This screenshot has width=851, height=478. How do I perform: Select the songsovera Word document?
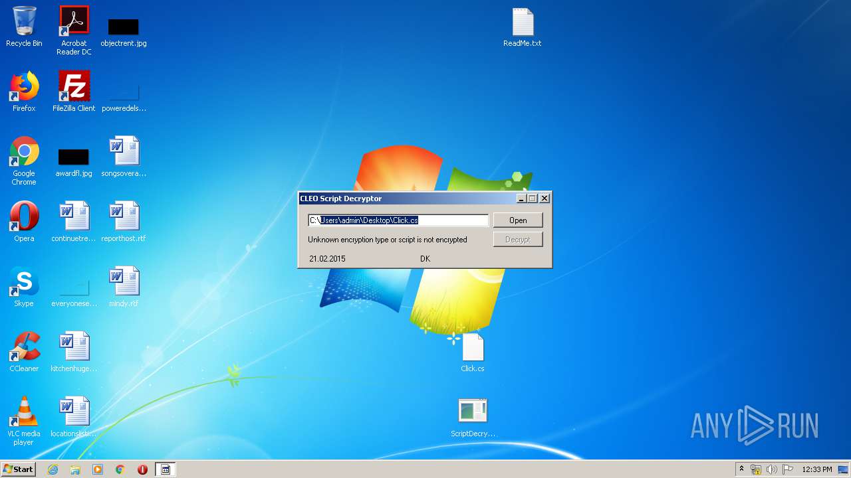pos(124,157)
